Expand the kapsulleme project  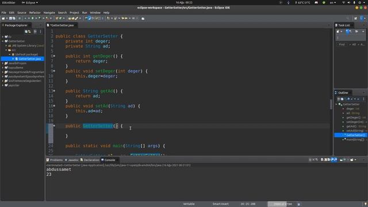(3, 68)
